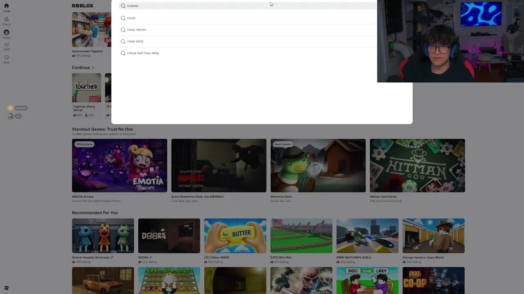
Task: Click the 'EMOTIA Escape' title text
Action: (x=83, y=197)
